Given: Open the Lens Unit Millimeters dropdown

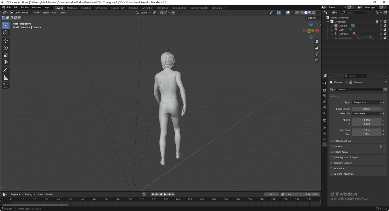Looking at the screenshot, I should pyautogui.click(x=367, y=113).
